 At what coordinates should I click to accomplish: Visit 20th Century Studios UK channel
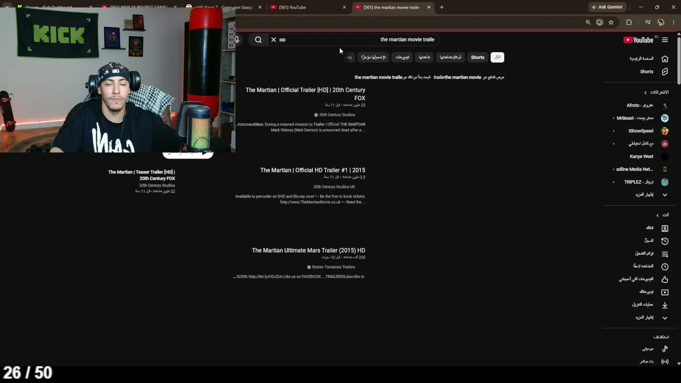click(334, 187)
